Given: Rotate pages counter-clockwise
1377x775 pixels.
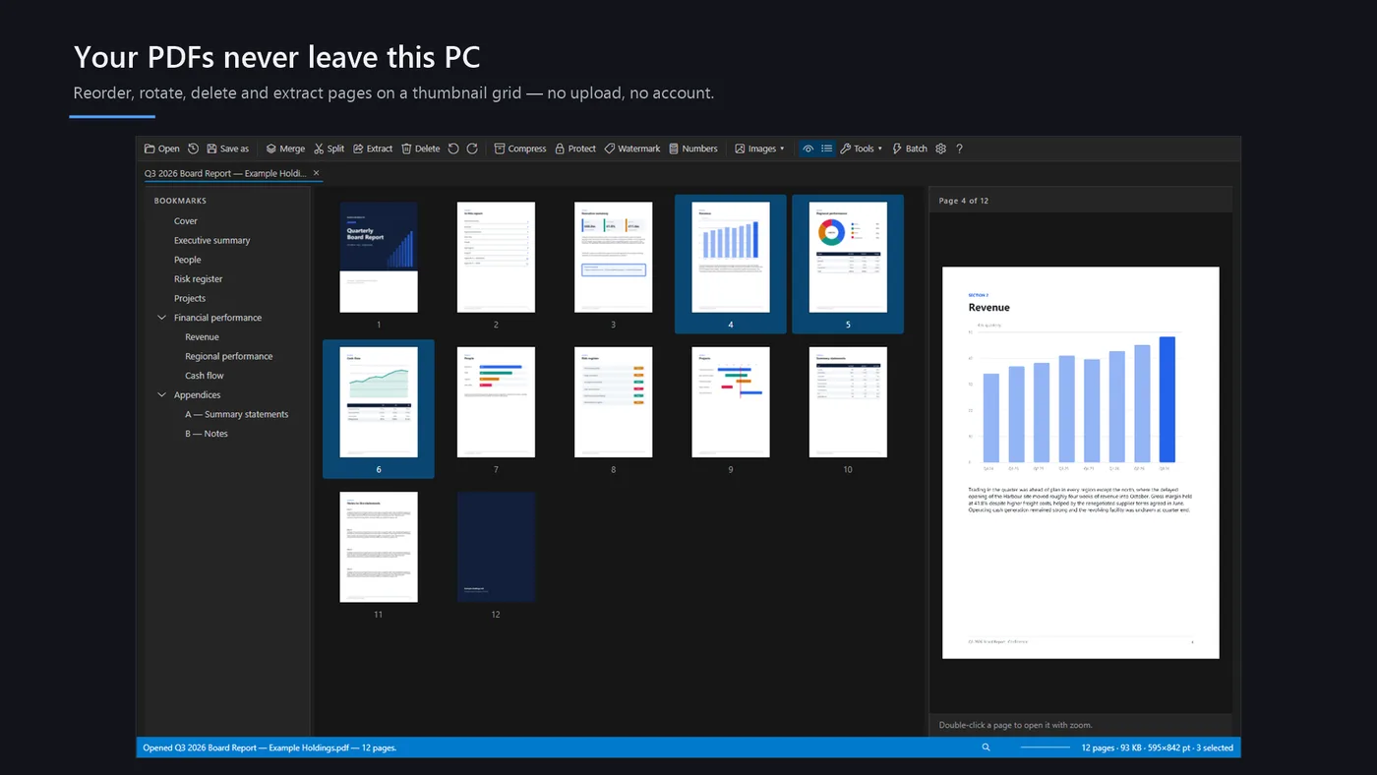Looking at the screenshot, I should tap(453, 149).
